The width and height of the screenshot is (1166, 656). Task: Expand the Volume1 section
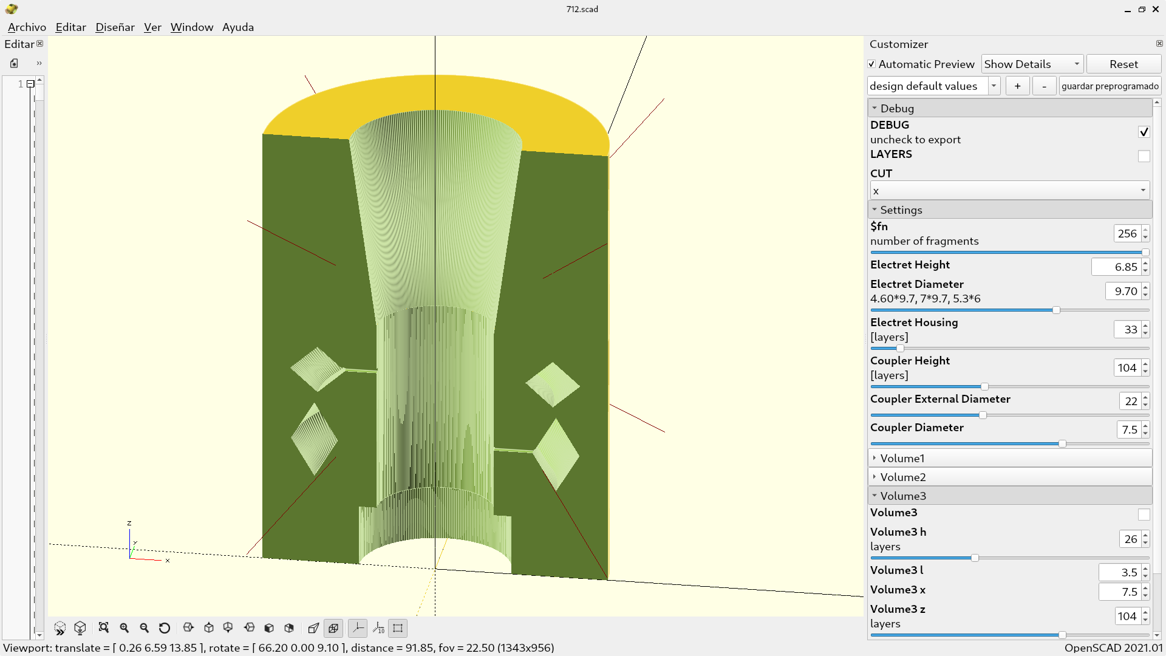click(1010, 458)
